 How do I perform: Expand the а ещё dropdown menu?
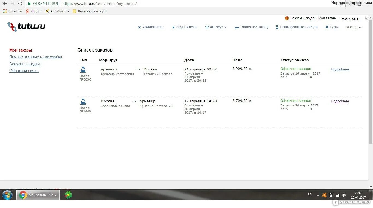354,27
